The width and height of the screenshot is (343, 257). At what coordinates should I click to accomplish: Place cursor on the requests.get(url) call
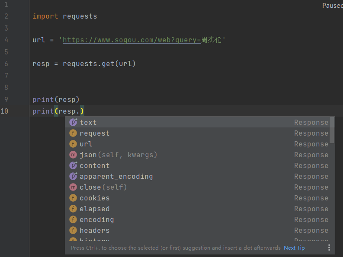(x=99, y=63)
